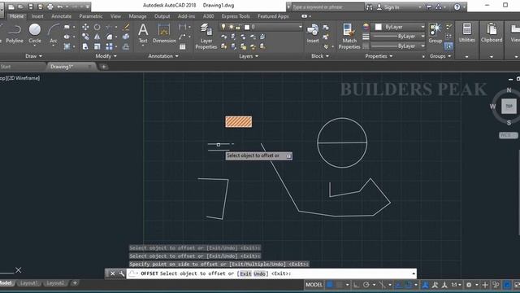The width and height of the screenshot is (520, 293).
Task: Expand the Properties panel dropdown
Action: tap(379, 56)
